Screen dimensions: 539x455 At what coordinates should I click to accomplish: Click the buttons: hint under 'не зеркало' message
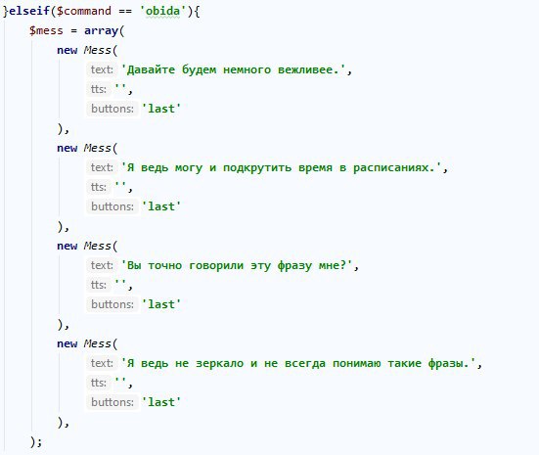tap(112, 402)
